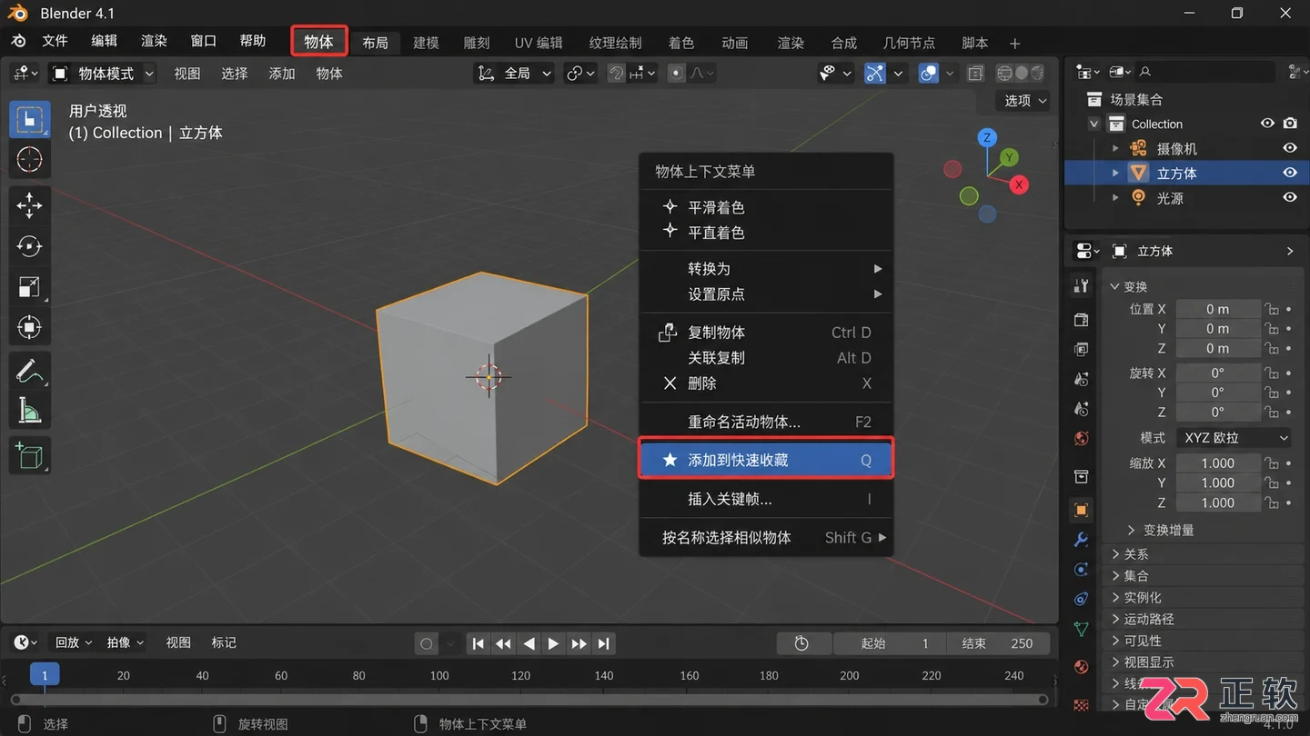Click the blue Z axis gizmo ball
This screenshot has height=736, width=1310.
(x=987, y=137)
